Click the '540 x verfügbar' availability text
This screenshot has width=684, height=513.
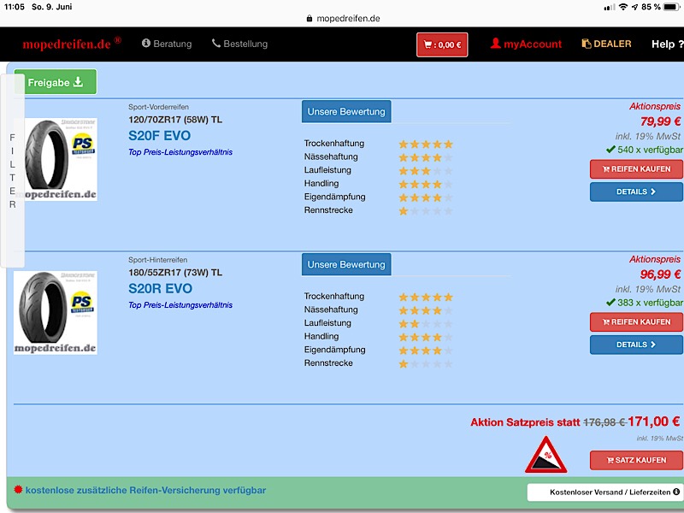click(645, 150)
